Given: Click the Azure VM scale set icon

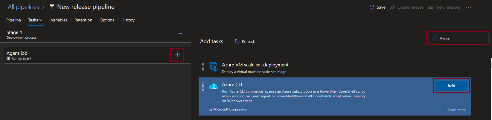Looking at the screenshot, I should tap(213, 67).
